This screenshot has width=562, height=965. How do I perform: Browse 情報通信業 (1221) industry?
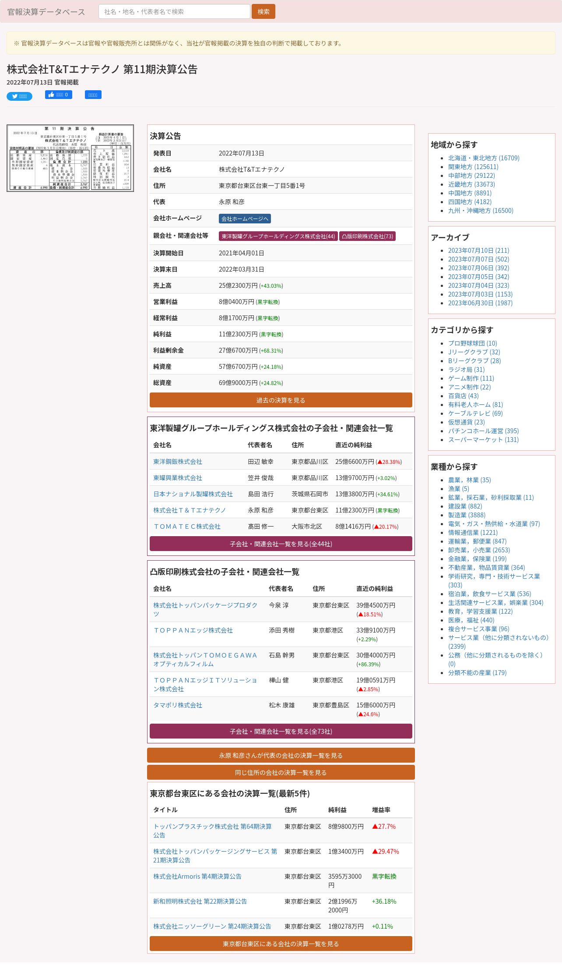point(473,533)
